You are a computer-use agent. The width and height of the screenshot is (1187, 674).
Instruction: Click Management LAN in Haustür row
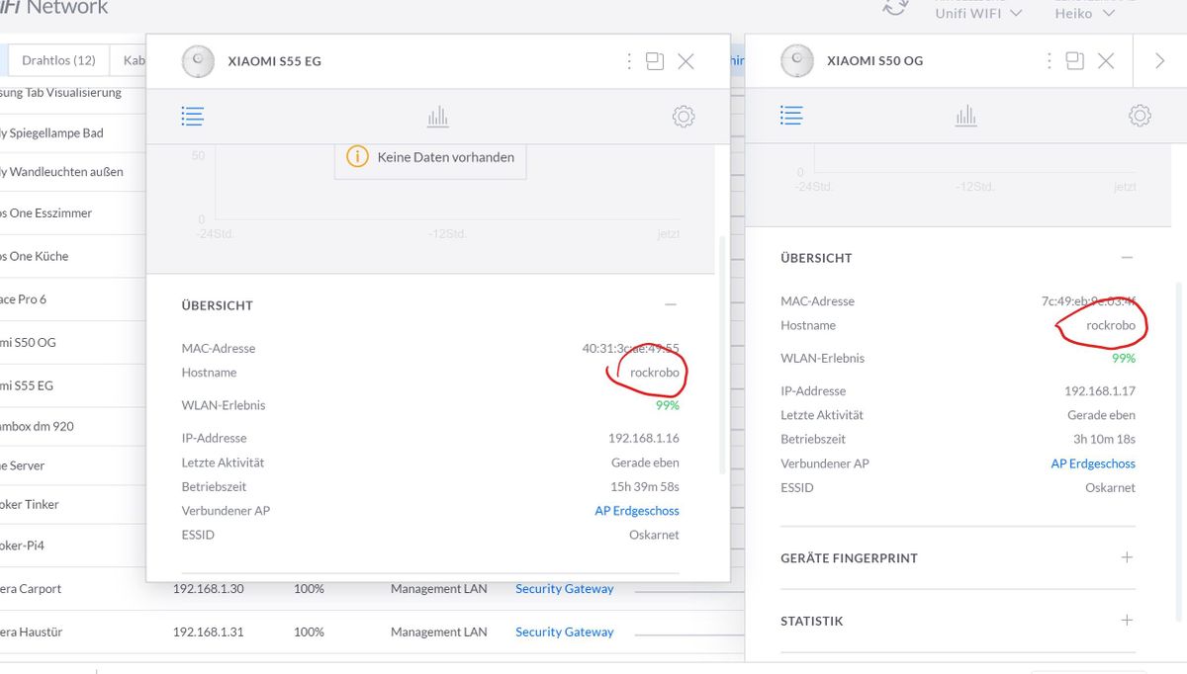(x=439, y=632)
